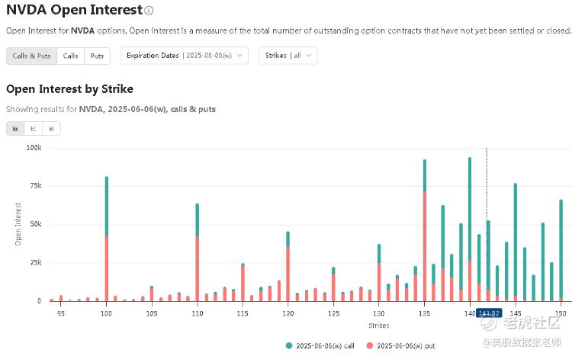Screen dimensions: 572x356
Task: Click the teal call segment at strike 140
Action: [470, 209]
